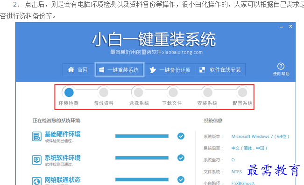Click the 使用帮助 question mark icon
The height and width of the screenshot is (185, 304).
coord(281,66)
